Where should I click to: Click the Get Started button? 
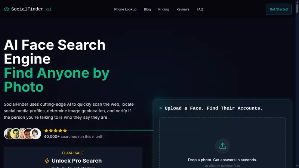click(278, 9)
